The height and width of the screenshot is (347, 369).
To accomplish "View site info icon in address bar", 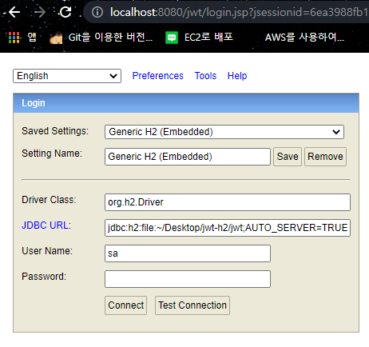I will pos(97,12).
